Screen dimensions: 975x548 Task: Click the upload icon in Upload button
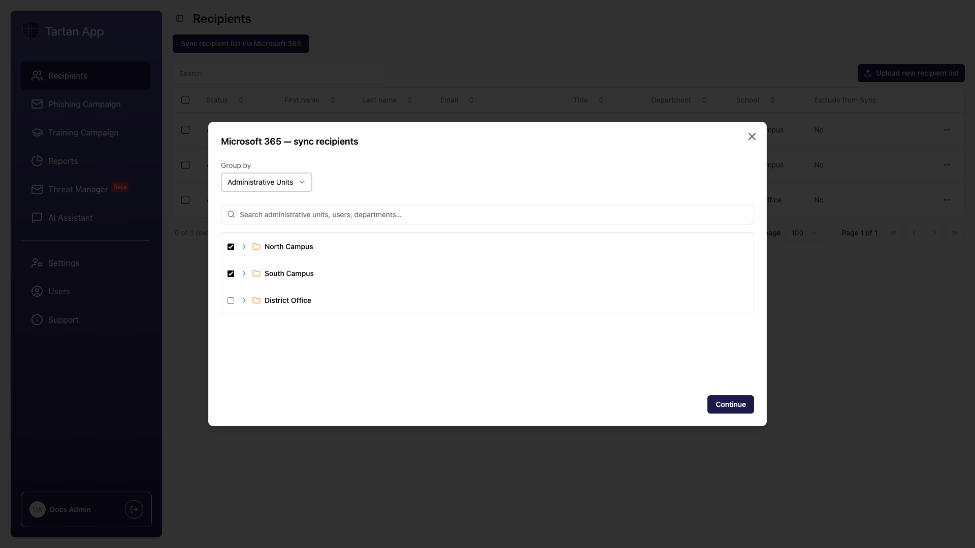868,73
